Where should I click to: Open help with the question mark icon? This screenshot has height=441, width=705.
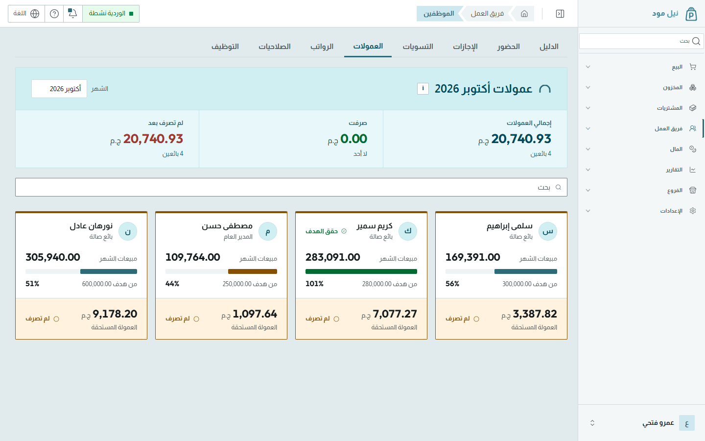[x=54, y=14]
